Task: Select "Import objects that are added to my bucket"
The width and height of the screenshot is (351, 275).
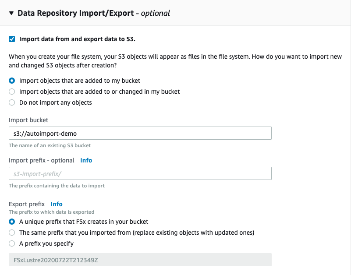Action: [13, 81]
